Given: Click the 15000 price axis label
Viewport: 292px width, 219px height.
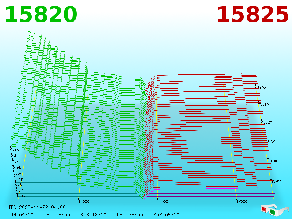Looking at the screenshot, I should (x=84, y=201).
